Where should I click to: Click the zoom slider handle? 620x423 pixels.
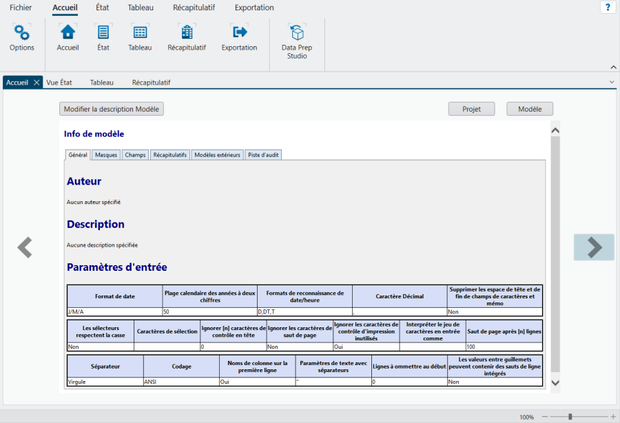click(570, 417)
